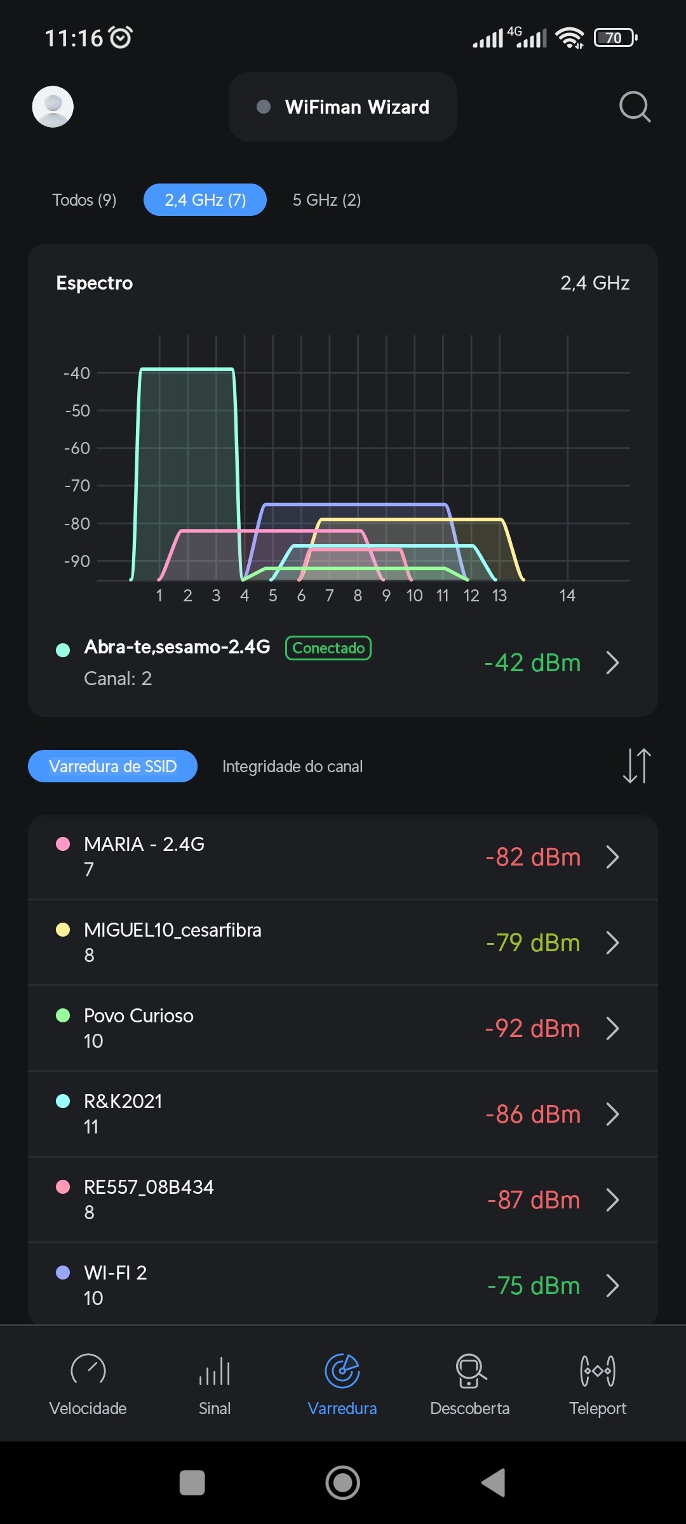The height and width of the screenshot is (1524, 686).
Task: Switch filter to 5 GHz (2)
Action: 326,200
